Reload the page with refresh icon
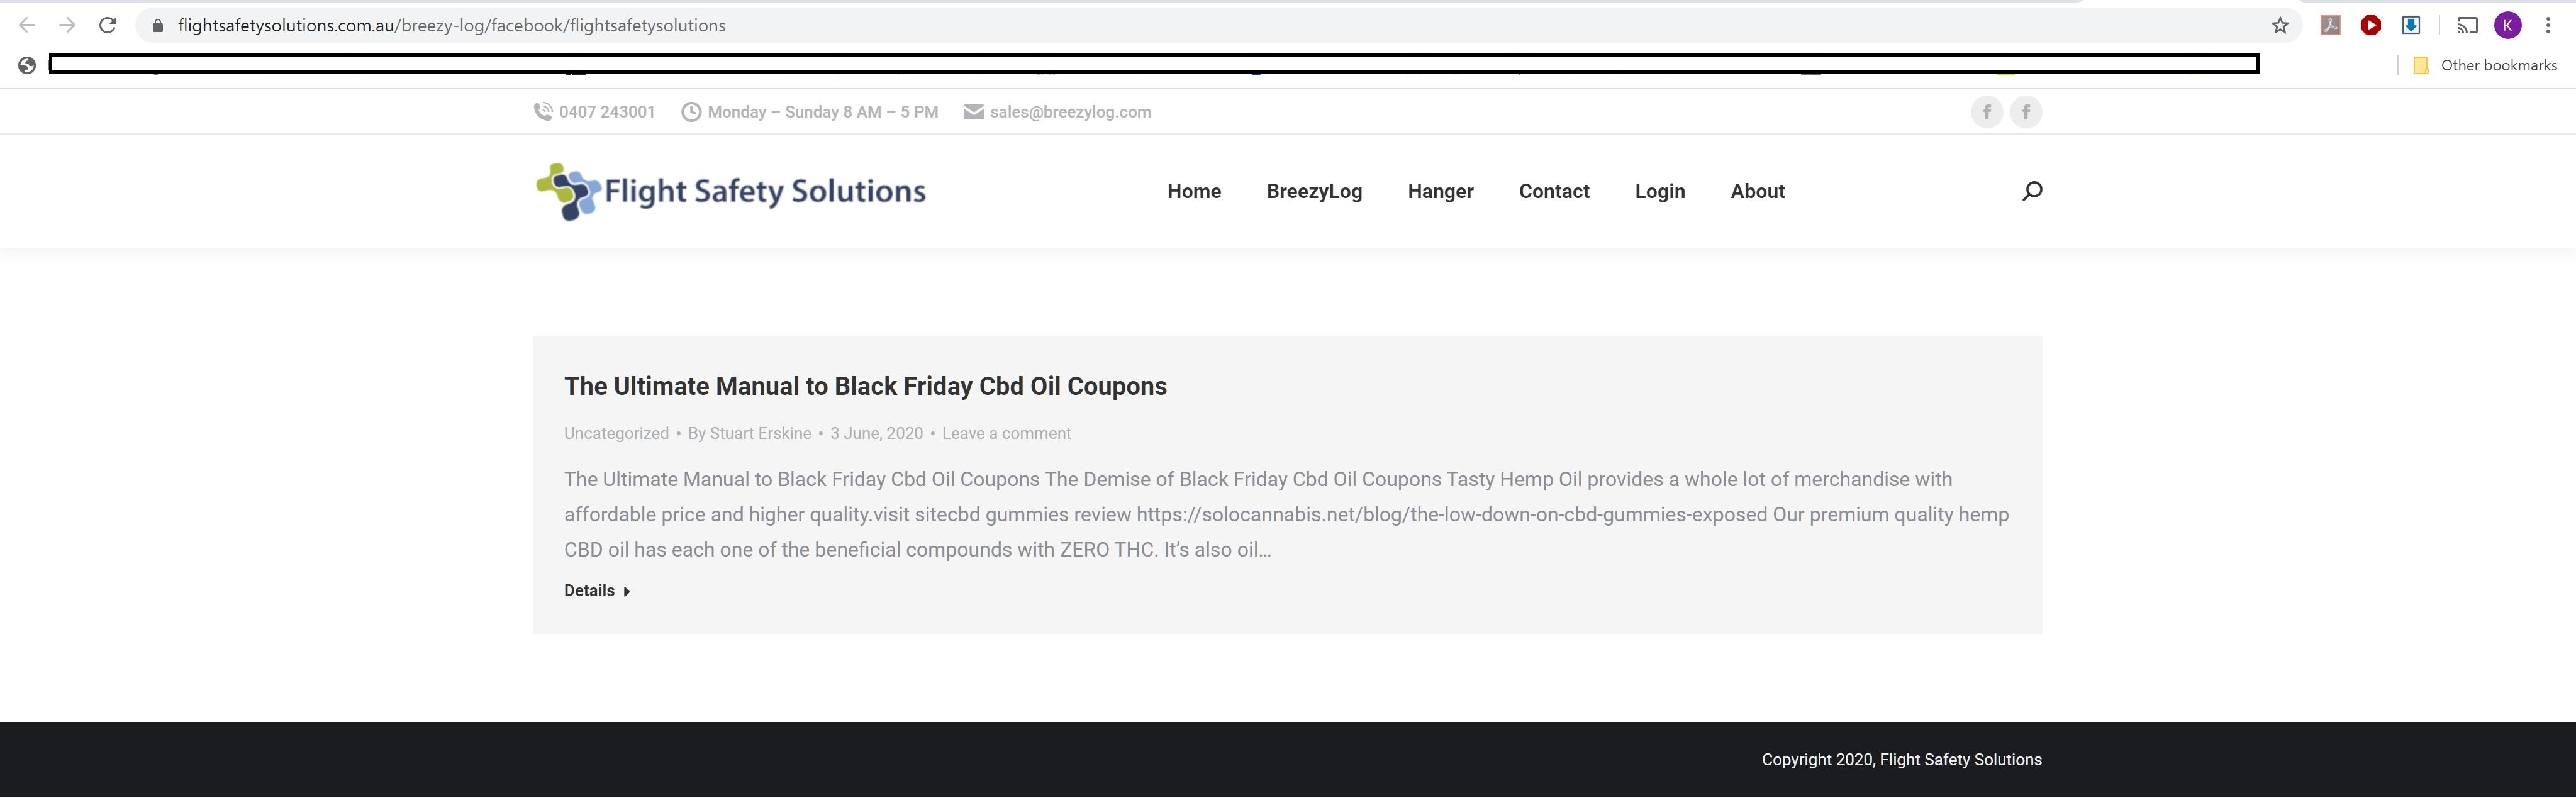Image resolution: width=2576 pixels, height=798 pixels. click(x=108, y=25)
